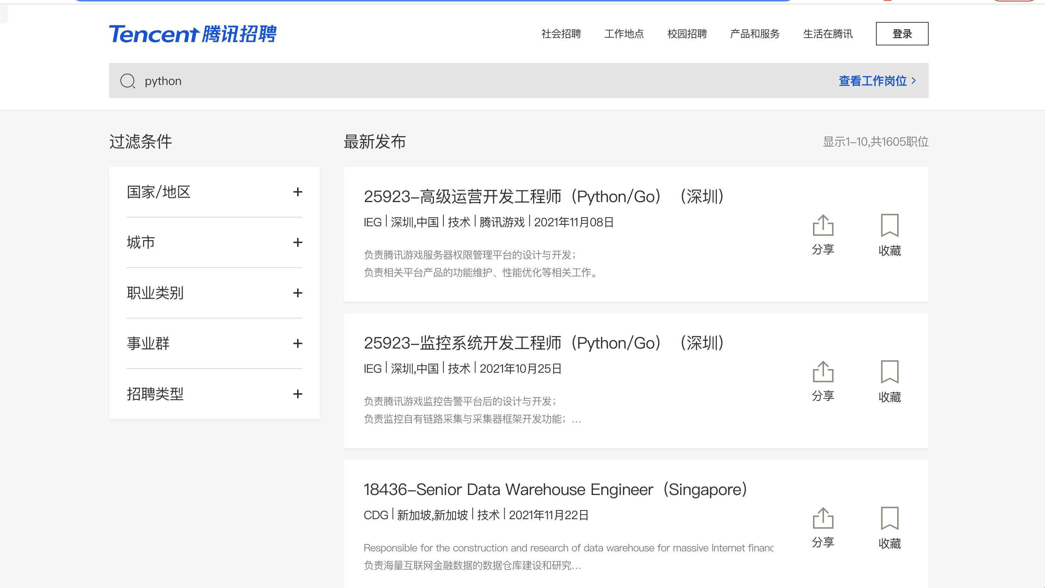
Task: Click the 查看工作岗位 link
Action: point(877,81)
